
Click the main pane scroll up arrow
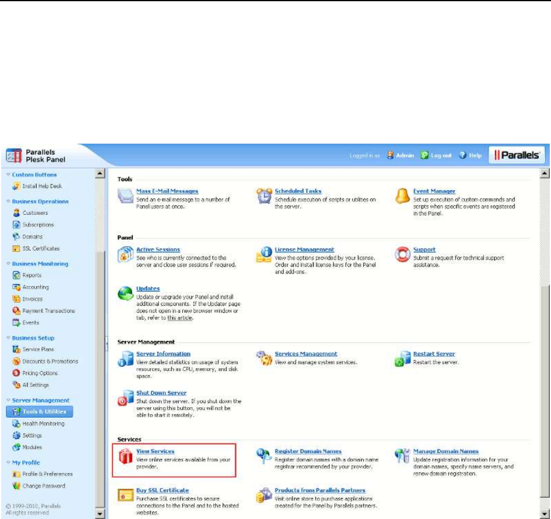tap(544, 174)
